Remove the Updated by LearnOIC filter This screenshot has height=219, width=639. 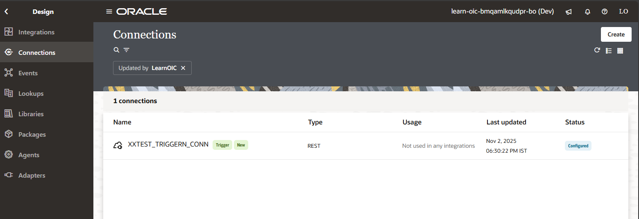(183, 68)
